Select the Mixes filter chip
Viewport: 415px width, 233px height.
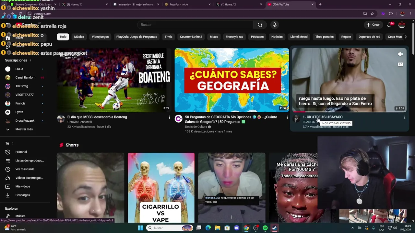(x=214, y=37)
